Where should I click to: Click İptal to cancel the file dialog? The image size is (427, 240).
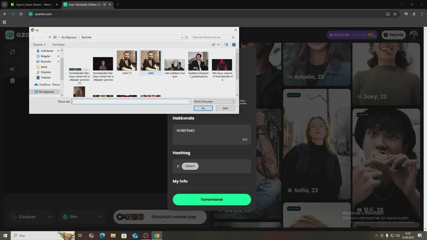tap(226, 108)
